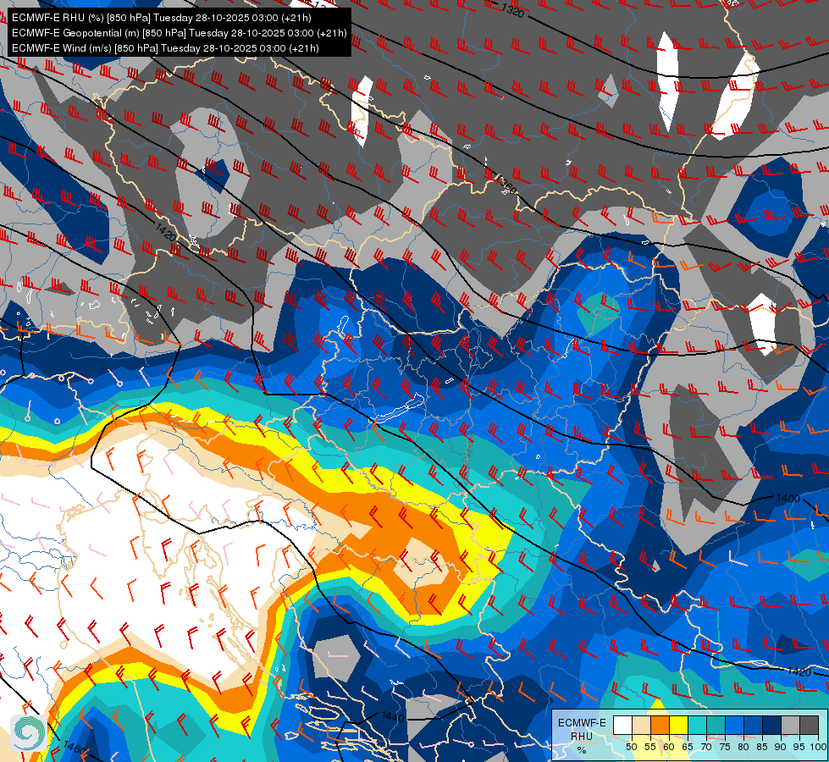Click the legend tick label 95
Screen dimensions: 829x762
pos(799,747)
